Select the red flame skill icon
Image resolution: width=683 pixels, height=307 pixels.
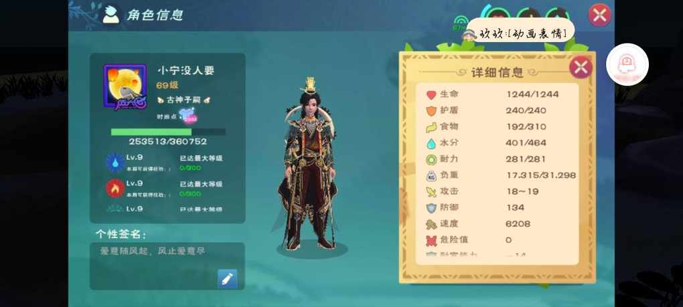tap(115, 189)
